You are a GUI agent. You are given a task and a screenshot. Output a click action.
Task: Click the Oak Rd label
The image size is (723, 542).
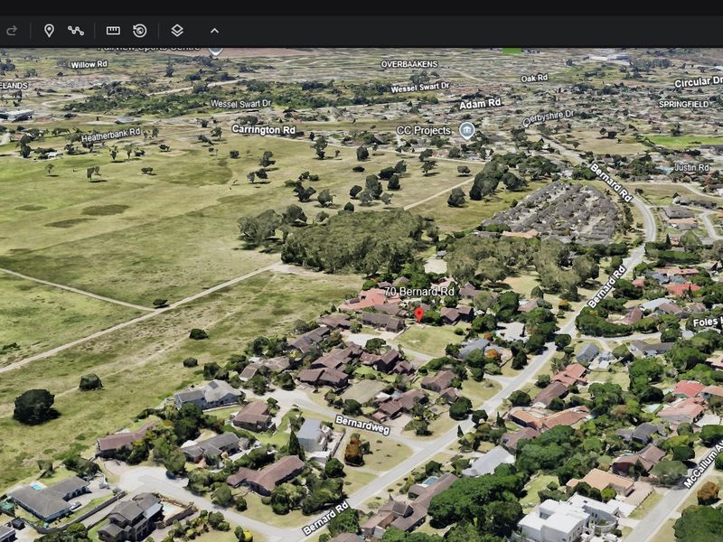click(x=535, y=79)
